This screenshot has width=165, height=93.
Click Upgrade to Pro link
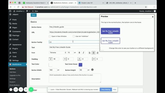(15, 75)
